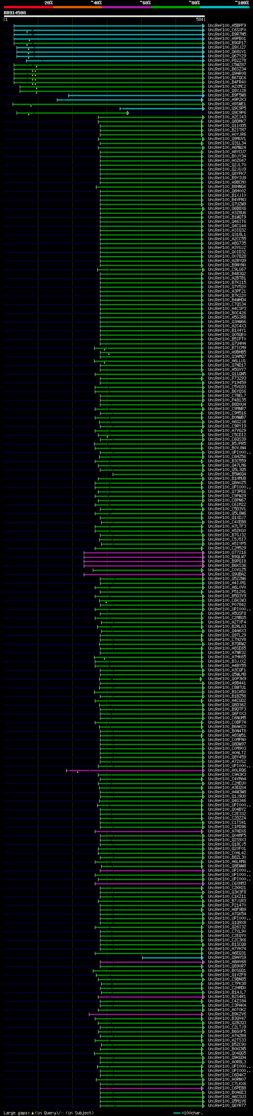Screen dimensions: 253x1116
Task: Click hit label UniRef100_Q9TL29
Action: point(227,635)
